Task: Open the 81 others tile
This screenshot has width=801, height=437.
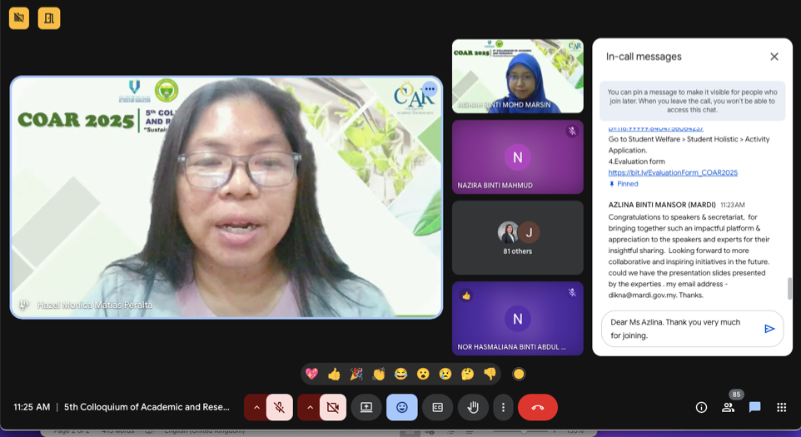Action: pos(517,238)
